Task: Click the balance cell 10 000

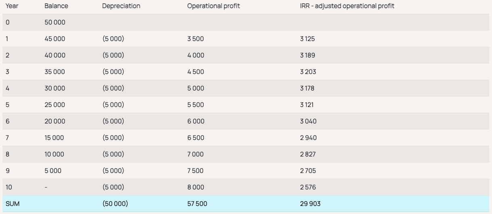Action: [54, 154]
